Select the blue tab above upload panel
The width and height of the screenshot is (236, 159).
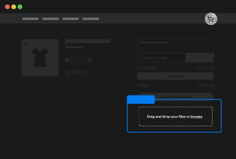point(140,99)
